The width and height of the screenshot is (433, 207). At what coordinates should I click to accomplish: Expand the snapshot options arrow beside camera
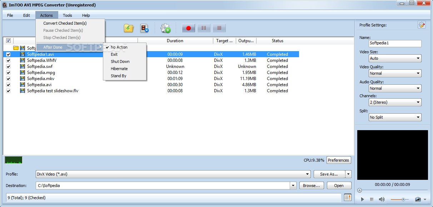pyautogui.click(x=425, y=199)
